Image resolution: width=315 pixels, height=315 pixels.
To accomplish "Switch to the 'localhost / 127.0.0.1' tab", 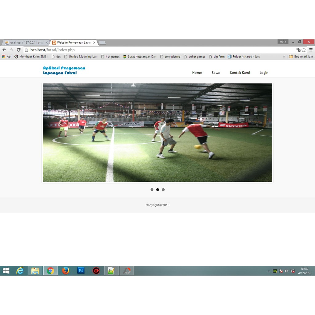I will pyautogui.click(x=25, y=42).
